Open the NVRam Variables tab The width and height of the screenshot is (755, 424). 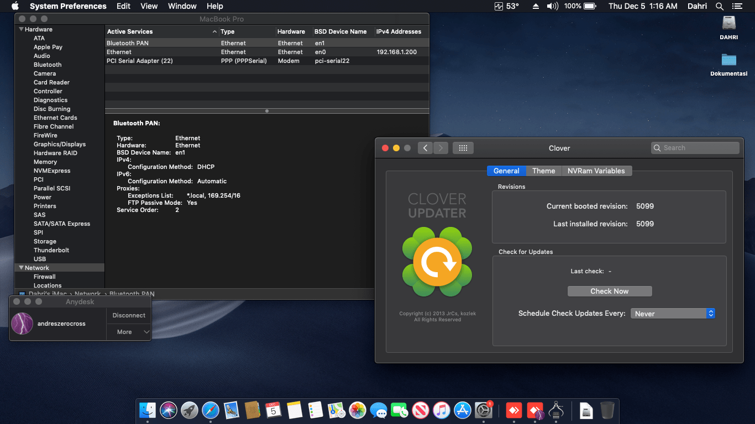pyautogui.click(x=596, y=171)
